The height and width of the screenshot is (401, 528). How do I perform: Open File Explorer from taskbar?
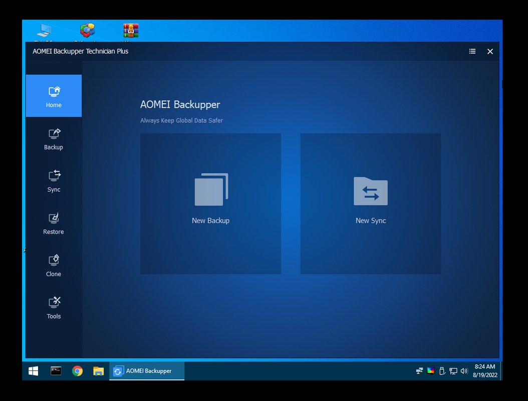click(x=98, y=371)
